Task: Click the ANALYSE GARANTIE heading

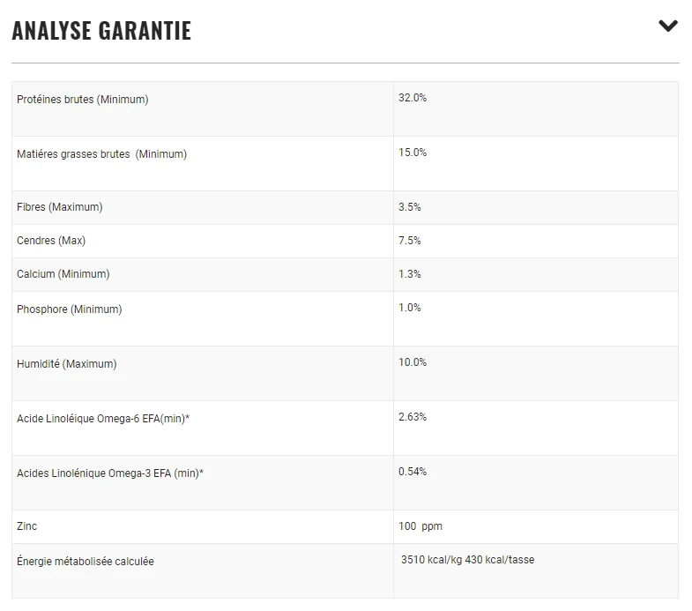Action: (101, 31)
